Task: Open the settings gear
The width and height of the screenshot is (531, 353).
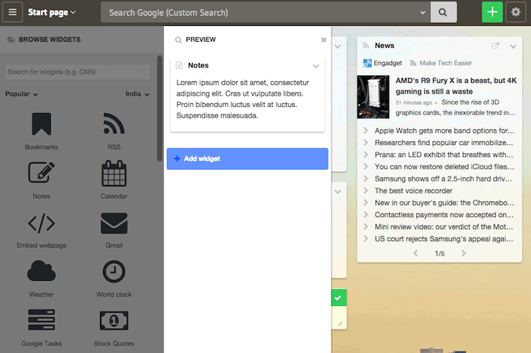Action: pos(515,12)
